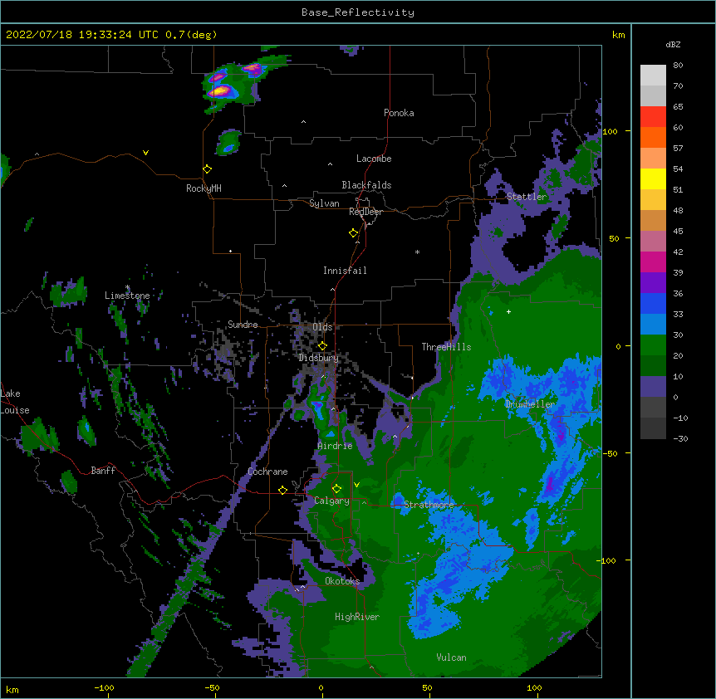Viewport: 716px width, 699px height.
Task: Click the Calgary city label
Action: tap(331, 501)
